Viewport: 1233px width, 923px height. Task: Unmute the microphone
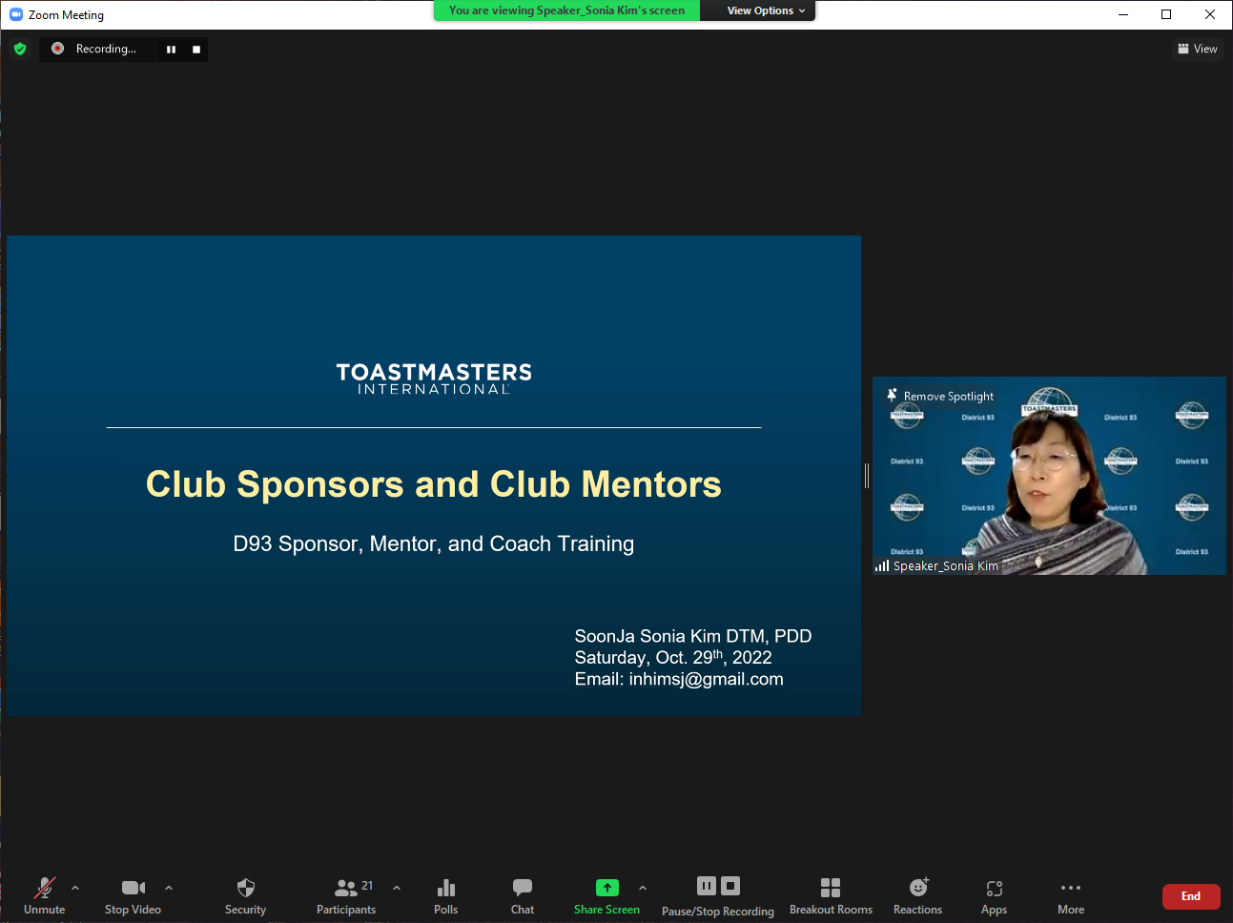pyautogui.click(x=44, y=895)
